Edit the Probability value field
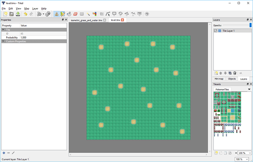Screen dimensions: 253x162 tap(43, 37)
